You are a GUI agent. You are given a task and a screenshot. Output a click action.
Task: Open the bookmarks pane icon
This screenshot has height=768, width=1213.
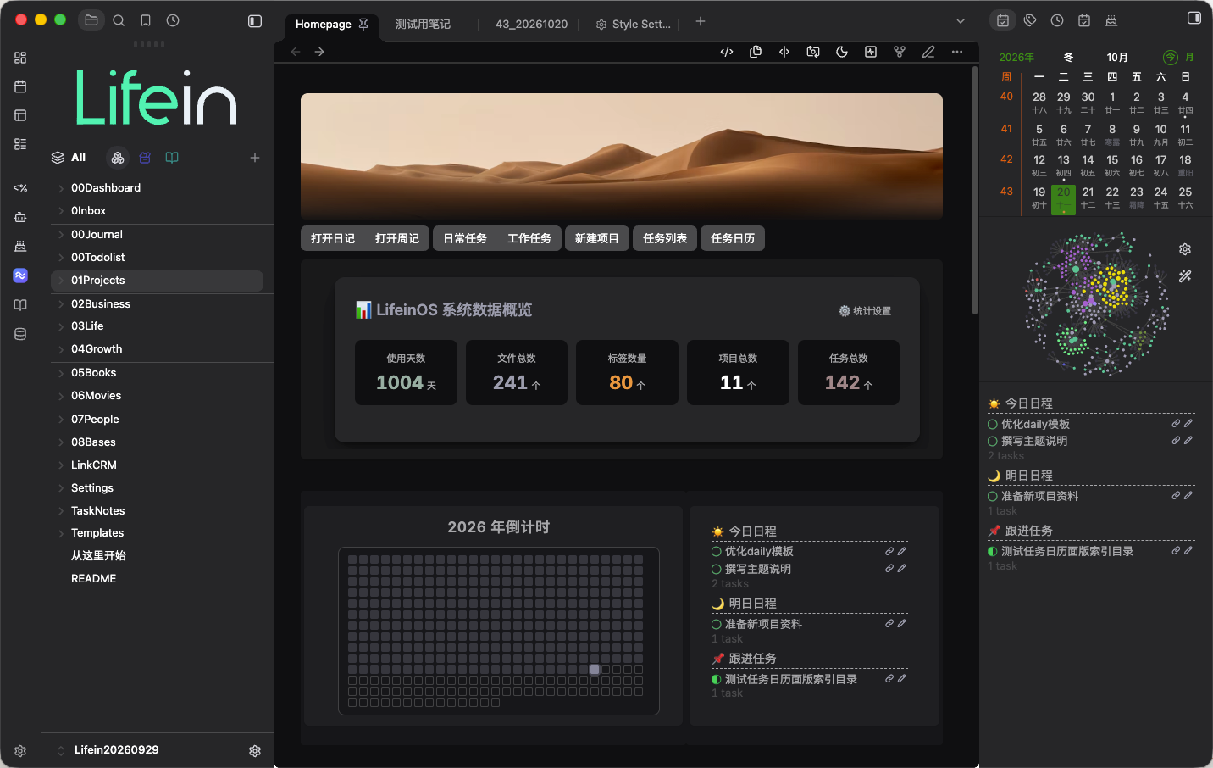[146, 20]
